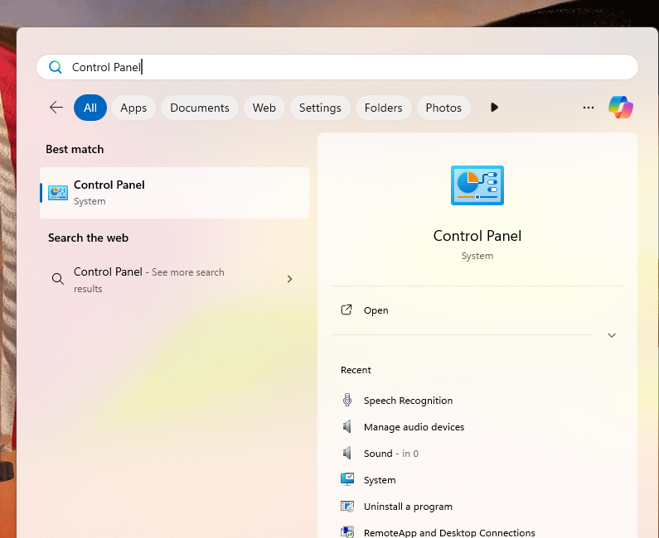Click the back arrow beside filter tabs

click(56, 108)
